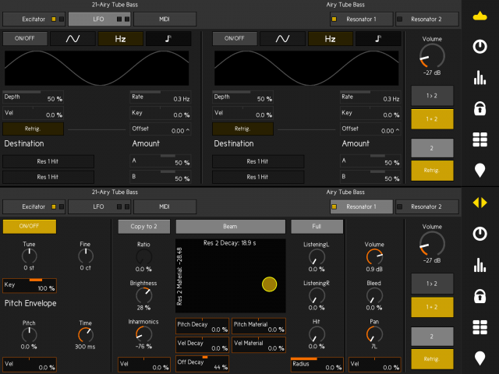Image resolution: width=499 pixels, height=374 pixels.
Task: Click the yellow left-right arrows icon
Action: [x=481, y=203]
